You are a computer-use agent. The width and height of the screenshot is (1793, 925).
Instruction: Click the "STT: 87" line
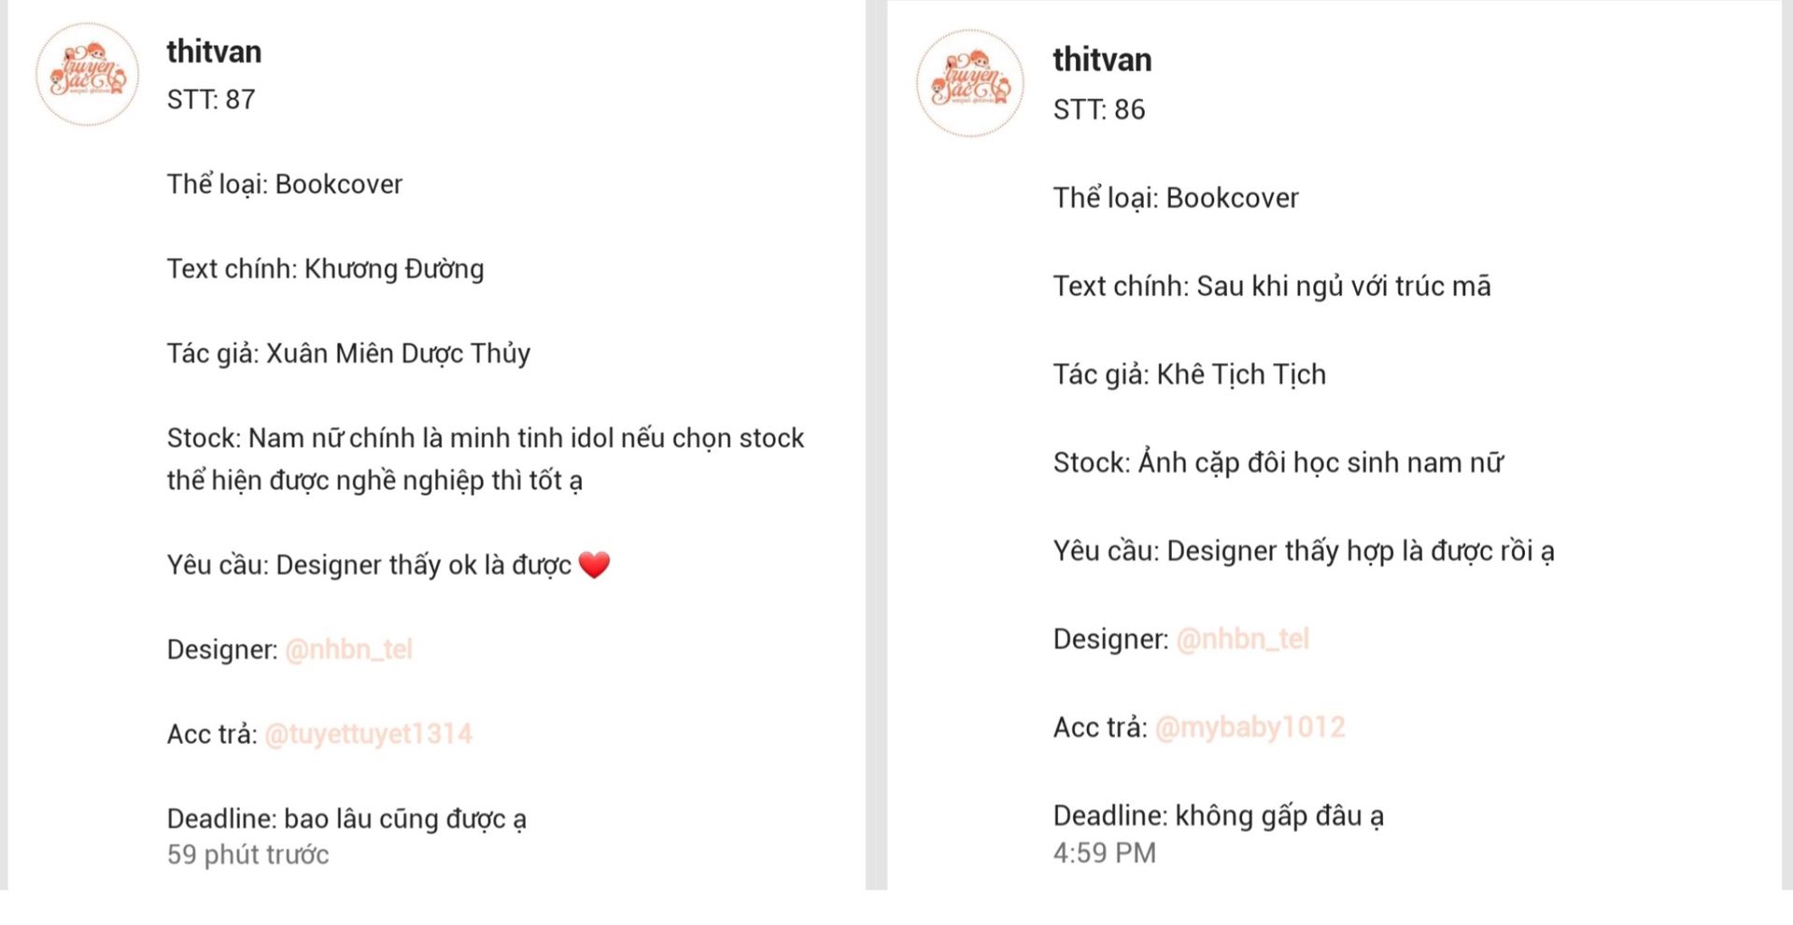click(211, 100)
